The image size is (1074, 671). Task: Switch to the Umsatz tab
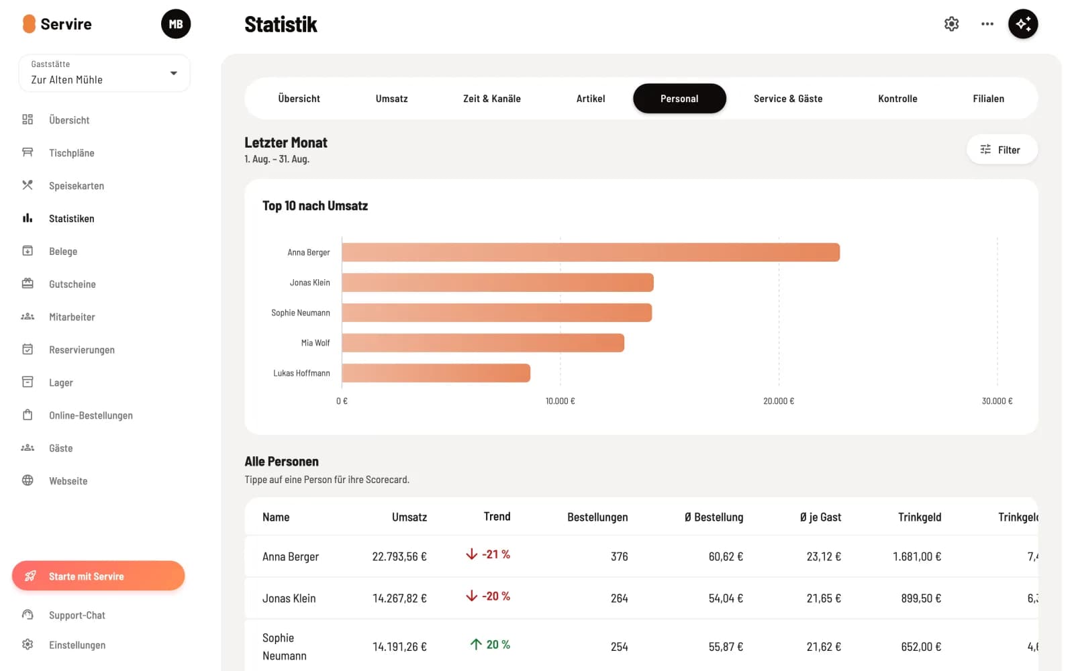coord(391,99)
